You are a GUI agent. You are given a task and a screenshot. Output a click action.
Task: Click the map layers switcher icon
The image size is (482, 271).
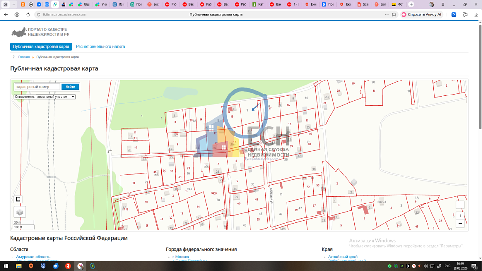pos(20,212)
